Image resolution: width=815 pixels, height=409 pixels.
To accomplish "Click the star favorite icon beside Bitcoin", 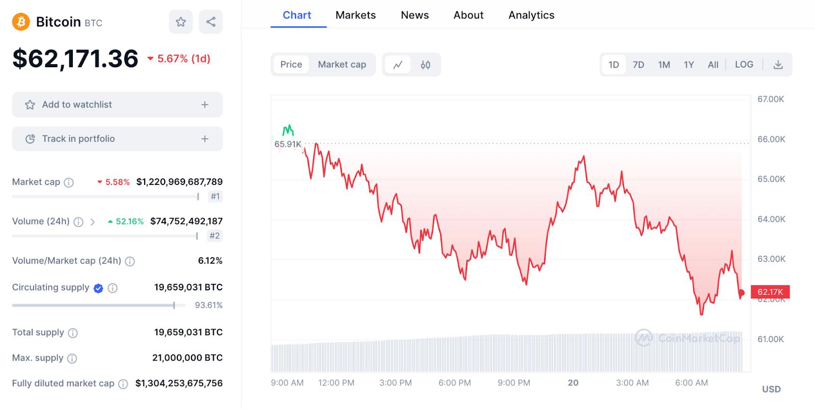I will (181, 22).
